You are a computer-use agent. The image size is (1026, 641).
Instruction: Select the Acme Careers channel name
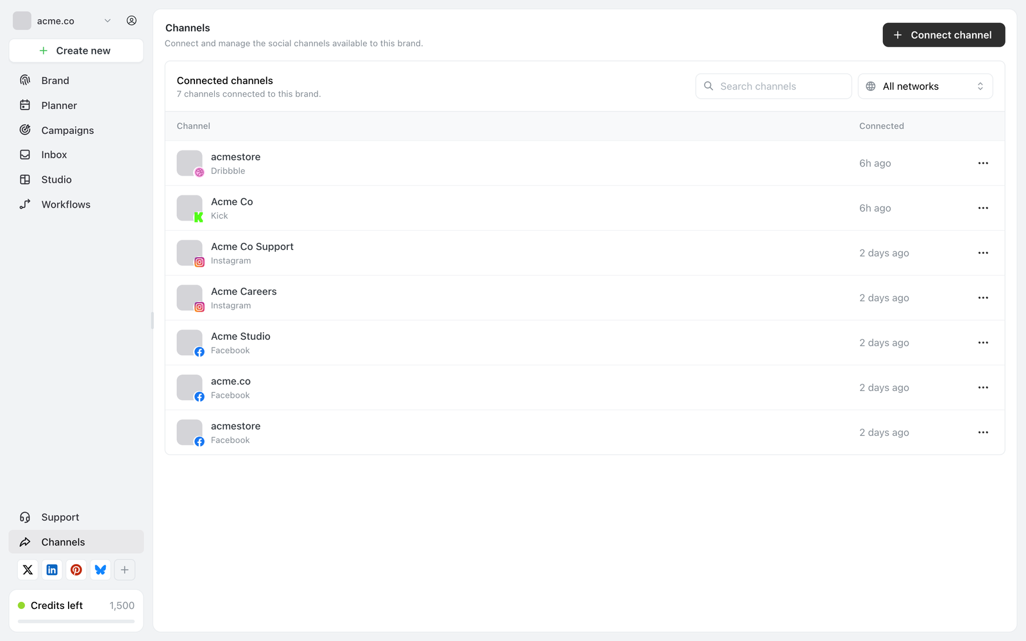244,292
